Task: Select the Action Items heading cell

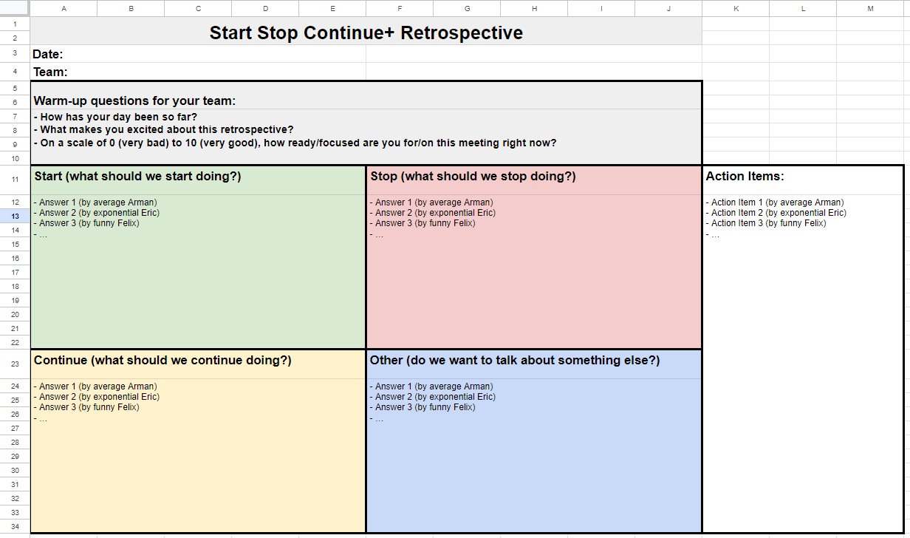Action: 745,177
